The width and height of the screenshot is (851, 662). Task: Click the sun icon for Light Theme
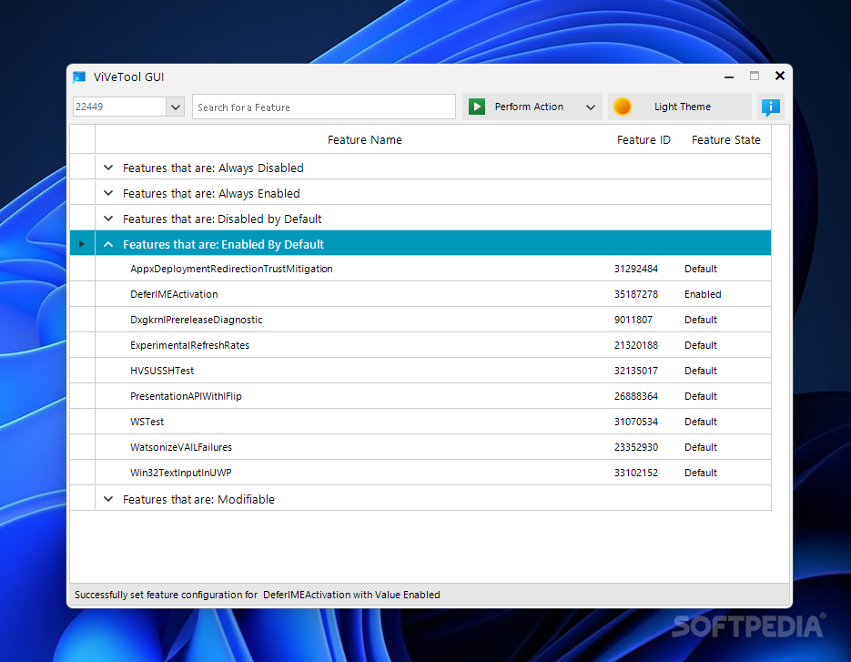tap(622, 107)
